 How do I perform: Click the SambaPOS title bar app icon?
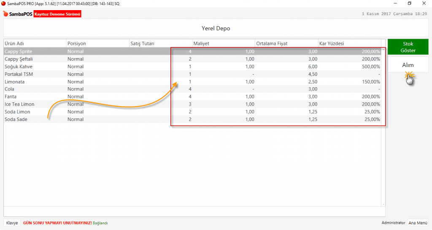pos(3,3)
